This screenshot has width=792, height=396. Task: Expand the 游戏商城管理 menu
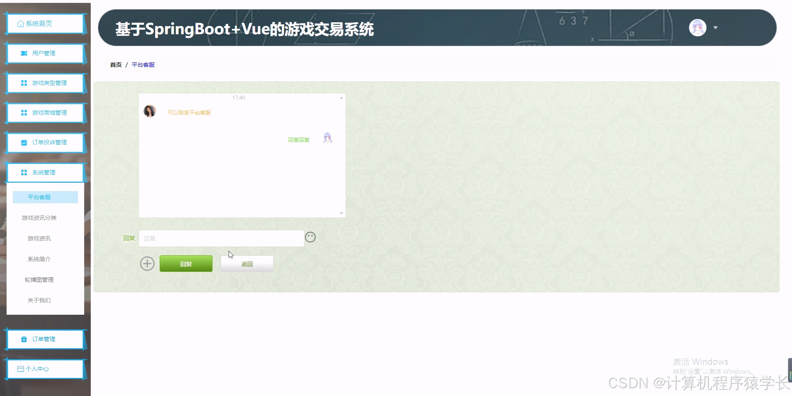(45, 113)
